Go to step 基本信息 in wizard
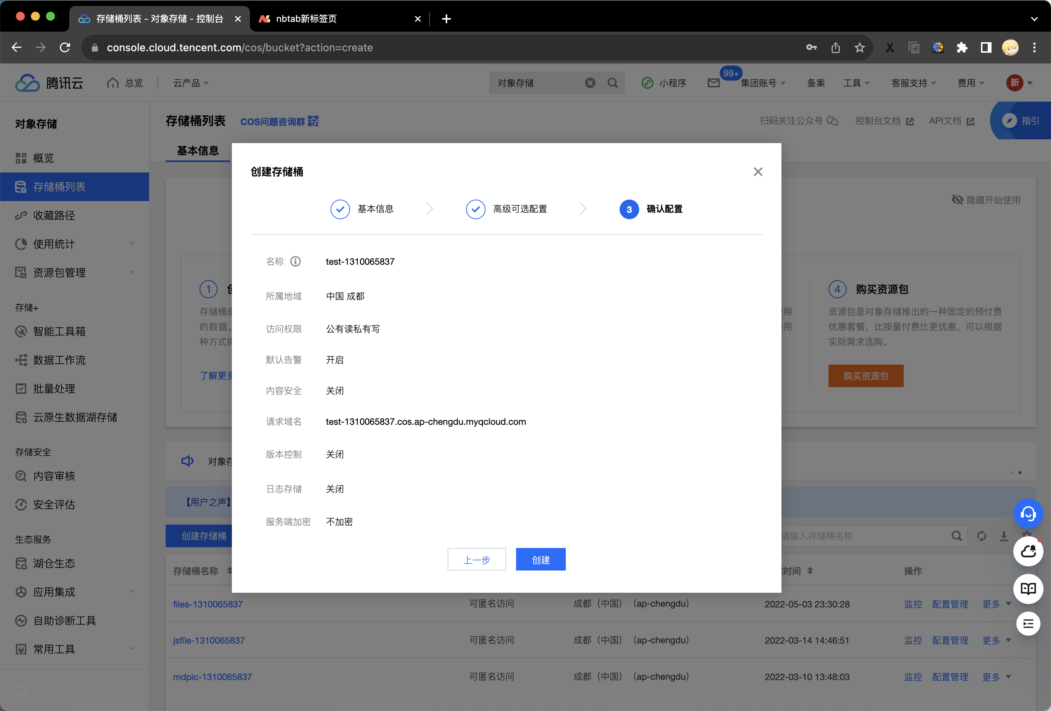Viewport: 1051px width, 711px height. tap(362, 209)
